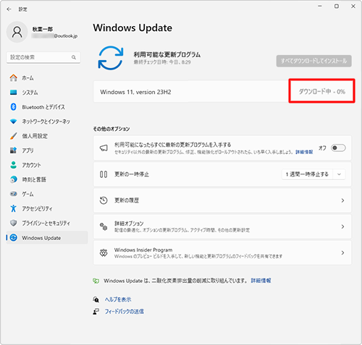
Task: Click the gears icon for 詳細オプション
Action: 104,226
